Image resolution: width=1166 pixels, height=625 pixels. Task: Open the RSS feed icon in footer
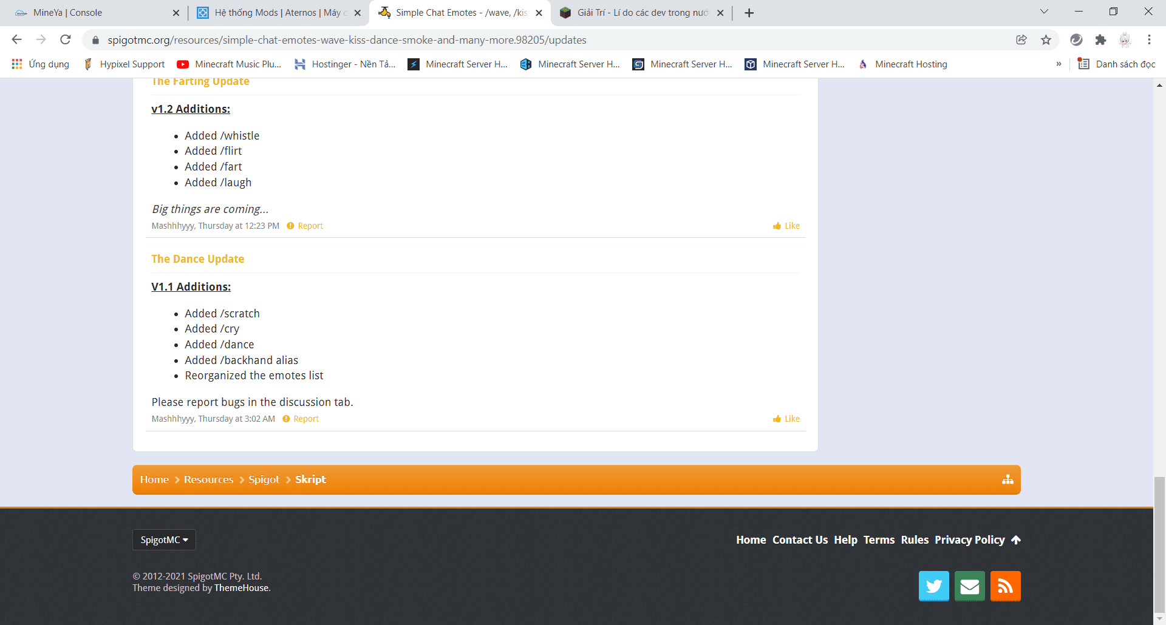click(x=1006, y=586)
